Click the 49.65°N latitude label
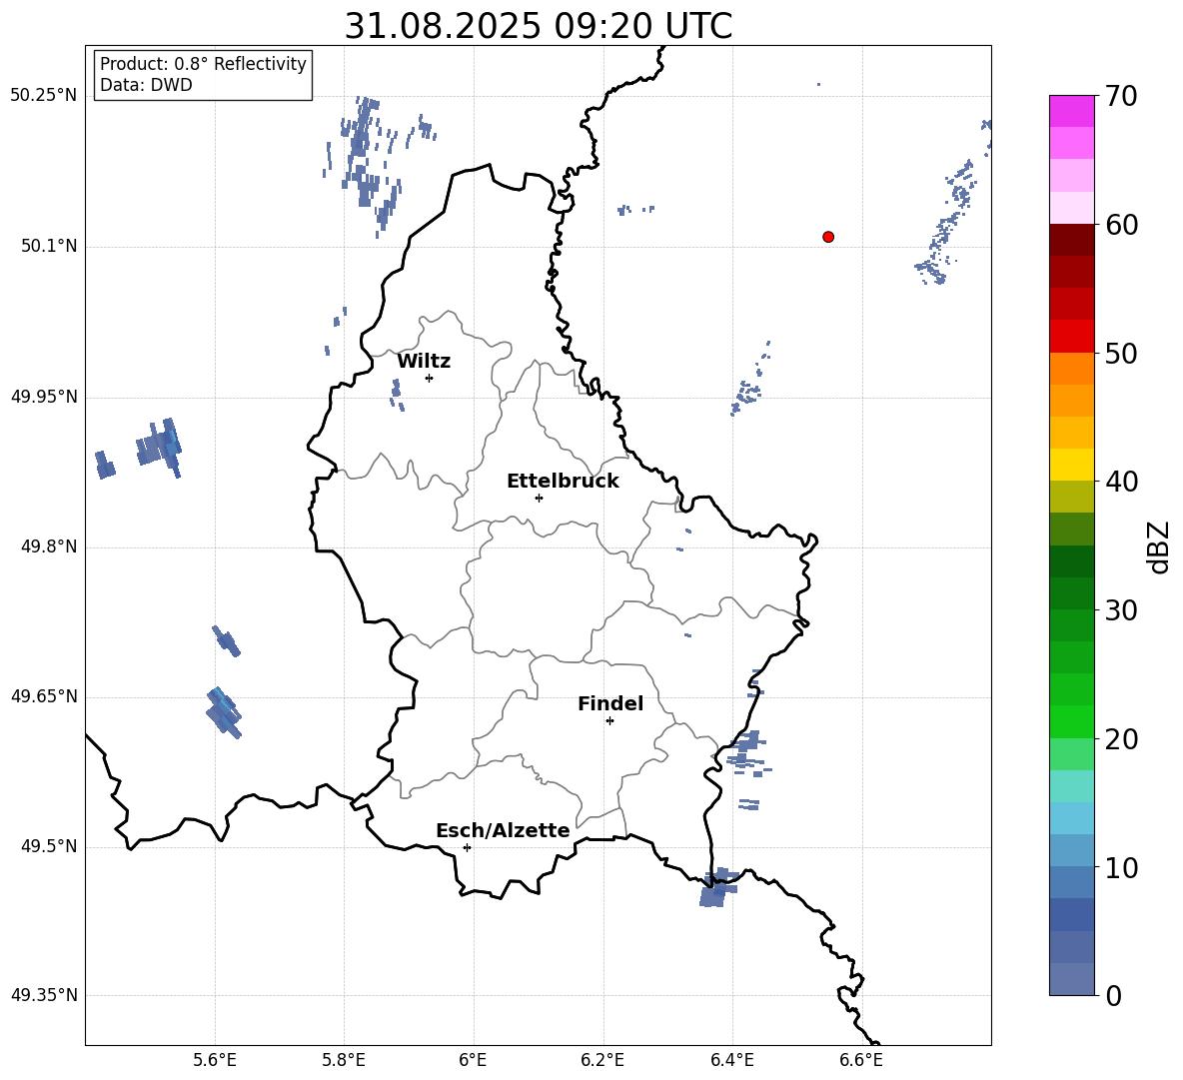1183x1080 pixels. click(x=44, y=695)
